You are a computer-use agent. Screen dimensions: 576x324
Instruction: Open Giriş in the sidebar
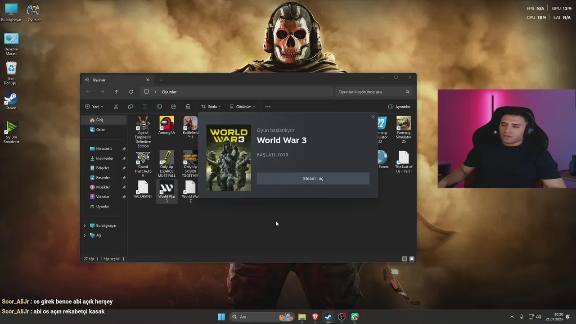click(x=104, y=120)
